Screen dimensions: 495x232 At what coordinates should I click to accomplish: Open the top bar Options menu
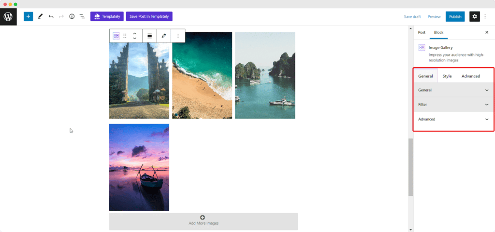[485, 16]
